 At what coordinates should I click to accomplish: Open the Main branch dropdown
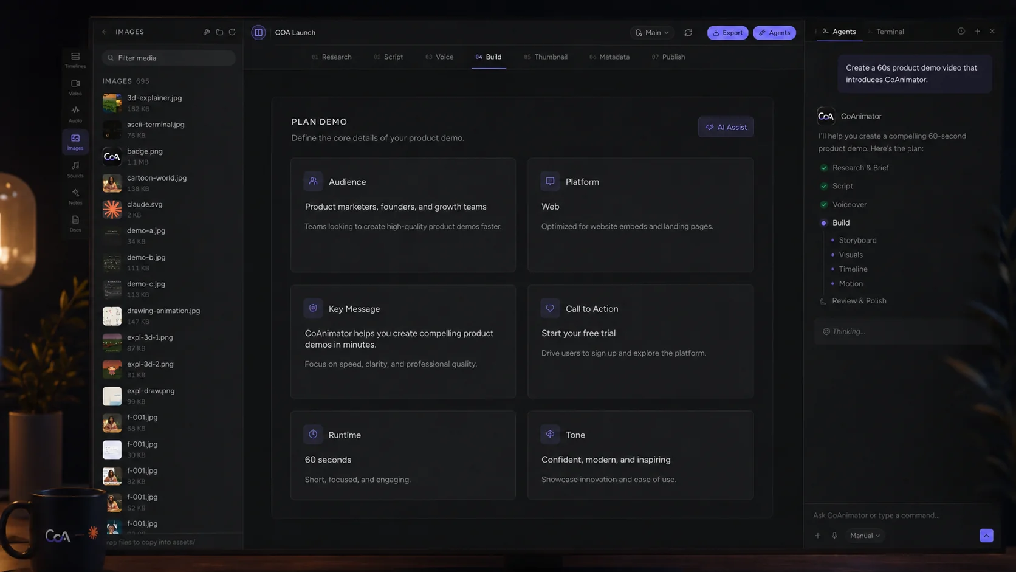(652, 33)
